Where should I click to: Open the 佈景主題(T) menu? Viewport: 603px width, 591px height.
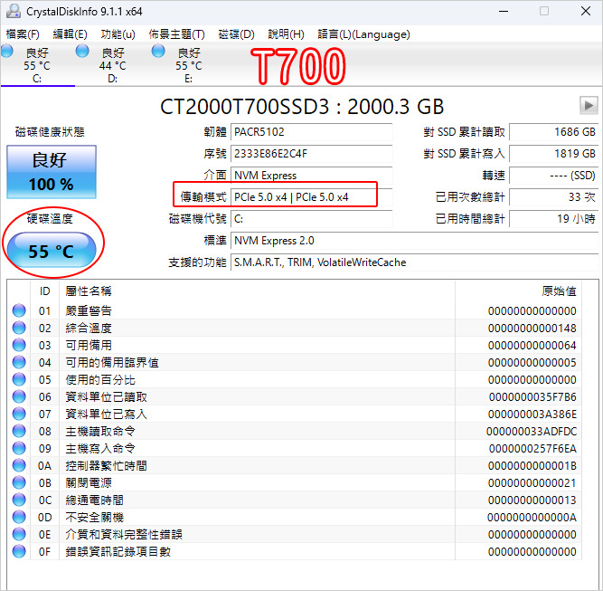click(x=177, y=34)
